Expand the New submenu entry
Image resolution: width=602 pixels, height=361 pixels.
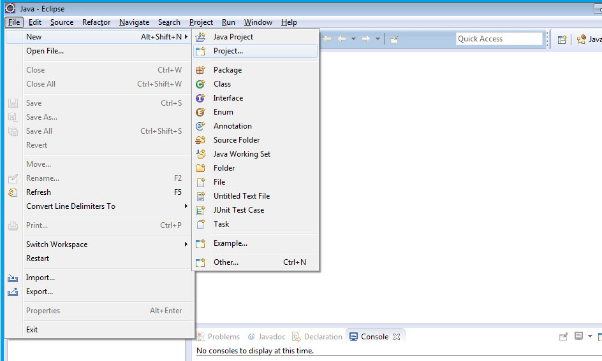coord(99,37)
